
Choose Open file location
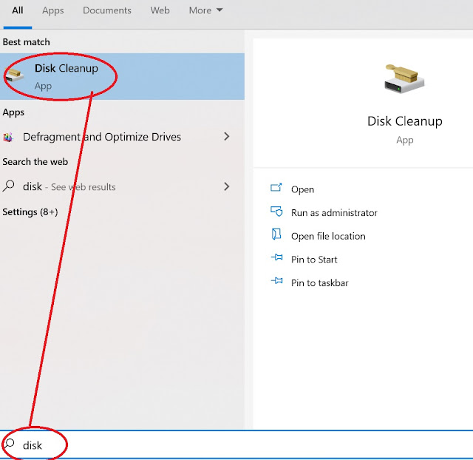pos(328,237)
